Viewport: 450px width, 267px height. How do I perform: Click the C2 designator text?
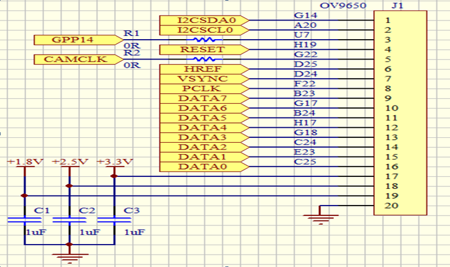[87, 210]
